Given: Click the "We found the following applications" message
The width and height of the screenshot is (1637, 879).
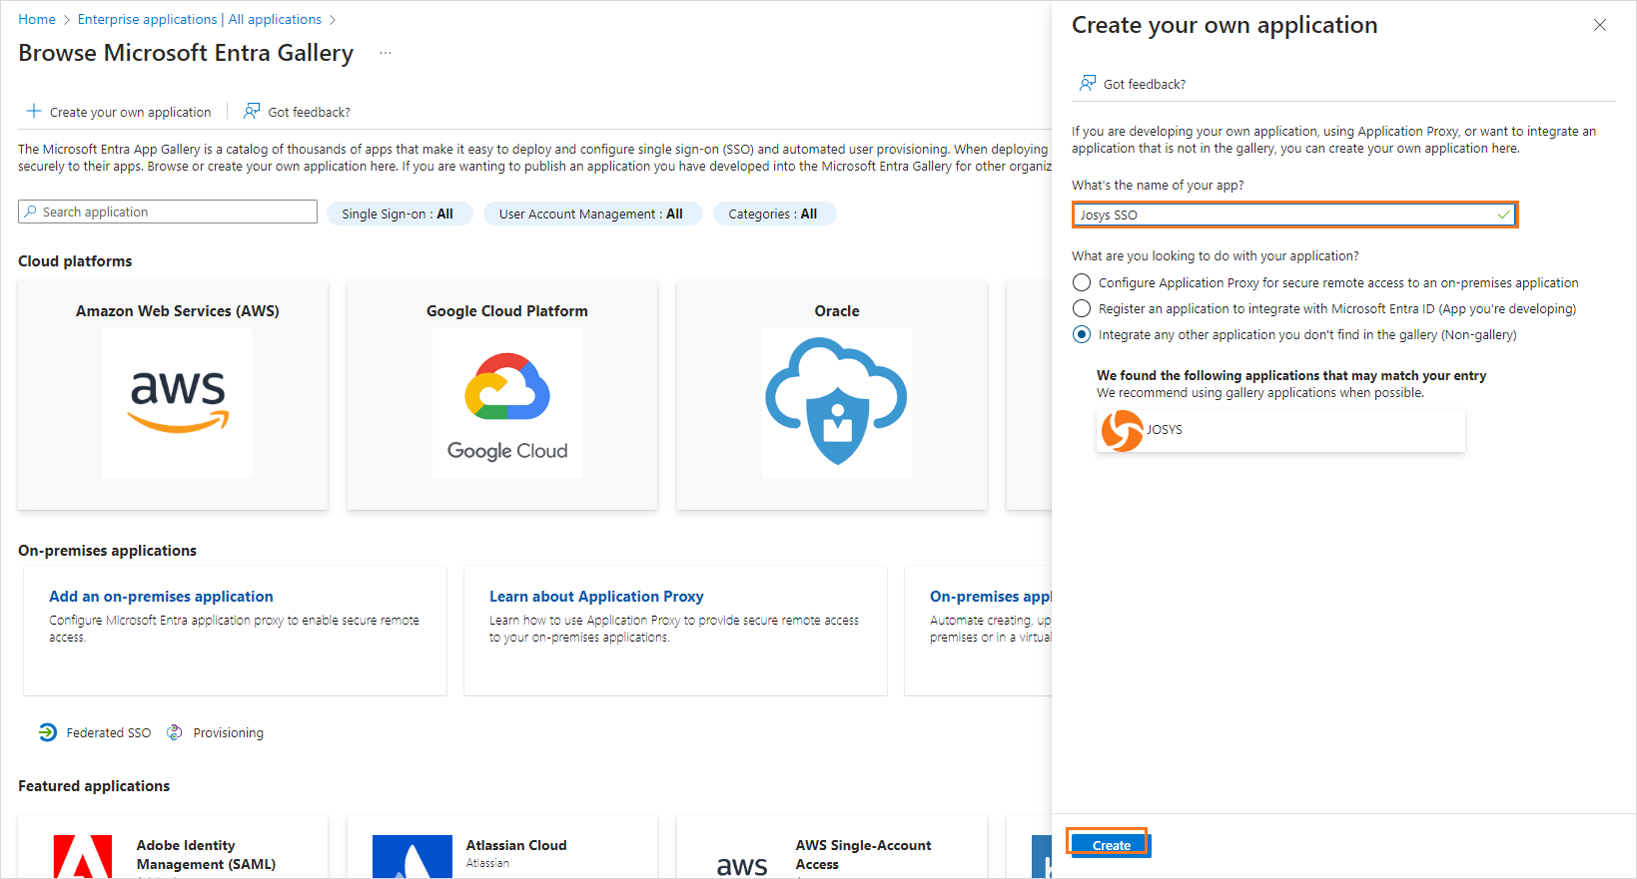Looking at the screenshot, I should 1291,375.
